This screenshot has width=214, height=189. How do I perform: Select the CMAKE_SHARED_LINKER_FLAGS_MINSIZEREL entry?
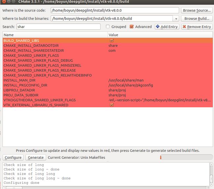click(x=42, y=66)
